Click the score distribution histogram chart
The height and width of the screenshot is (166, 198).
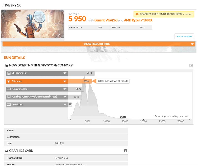point(130,96)
